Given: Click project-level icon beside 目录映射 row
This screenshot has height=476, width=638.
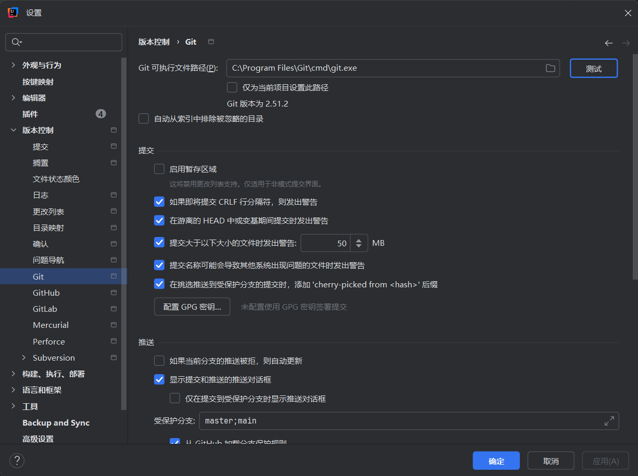Looking at the screenshot, I should (x=113, y=228).
